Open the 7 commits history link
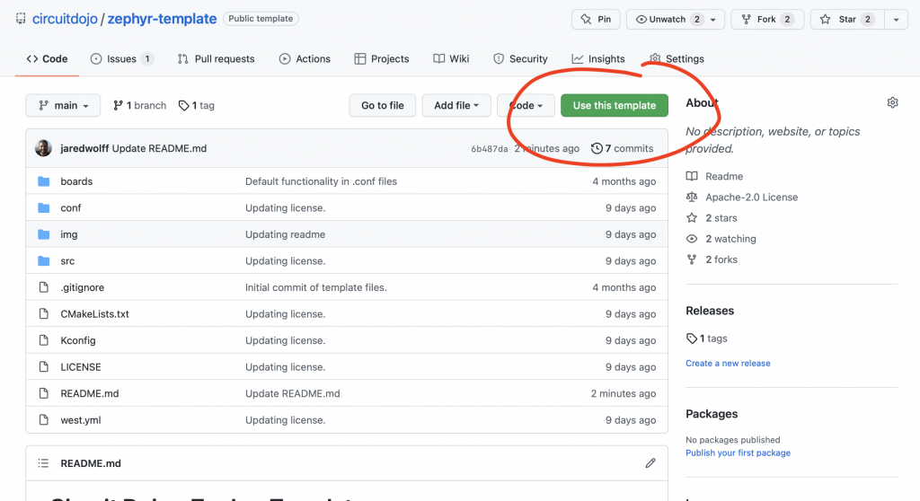This screenshot has height=501, width=920. pos(622,148)
